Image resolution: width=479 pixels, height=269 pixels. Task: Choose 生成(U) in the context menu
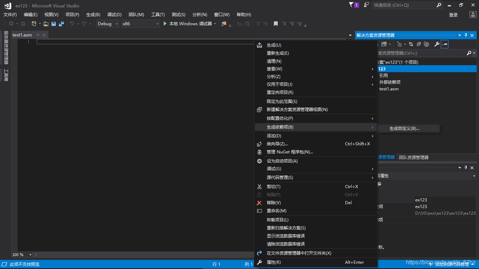[x=316, y=45]
